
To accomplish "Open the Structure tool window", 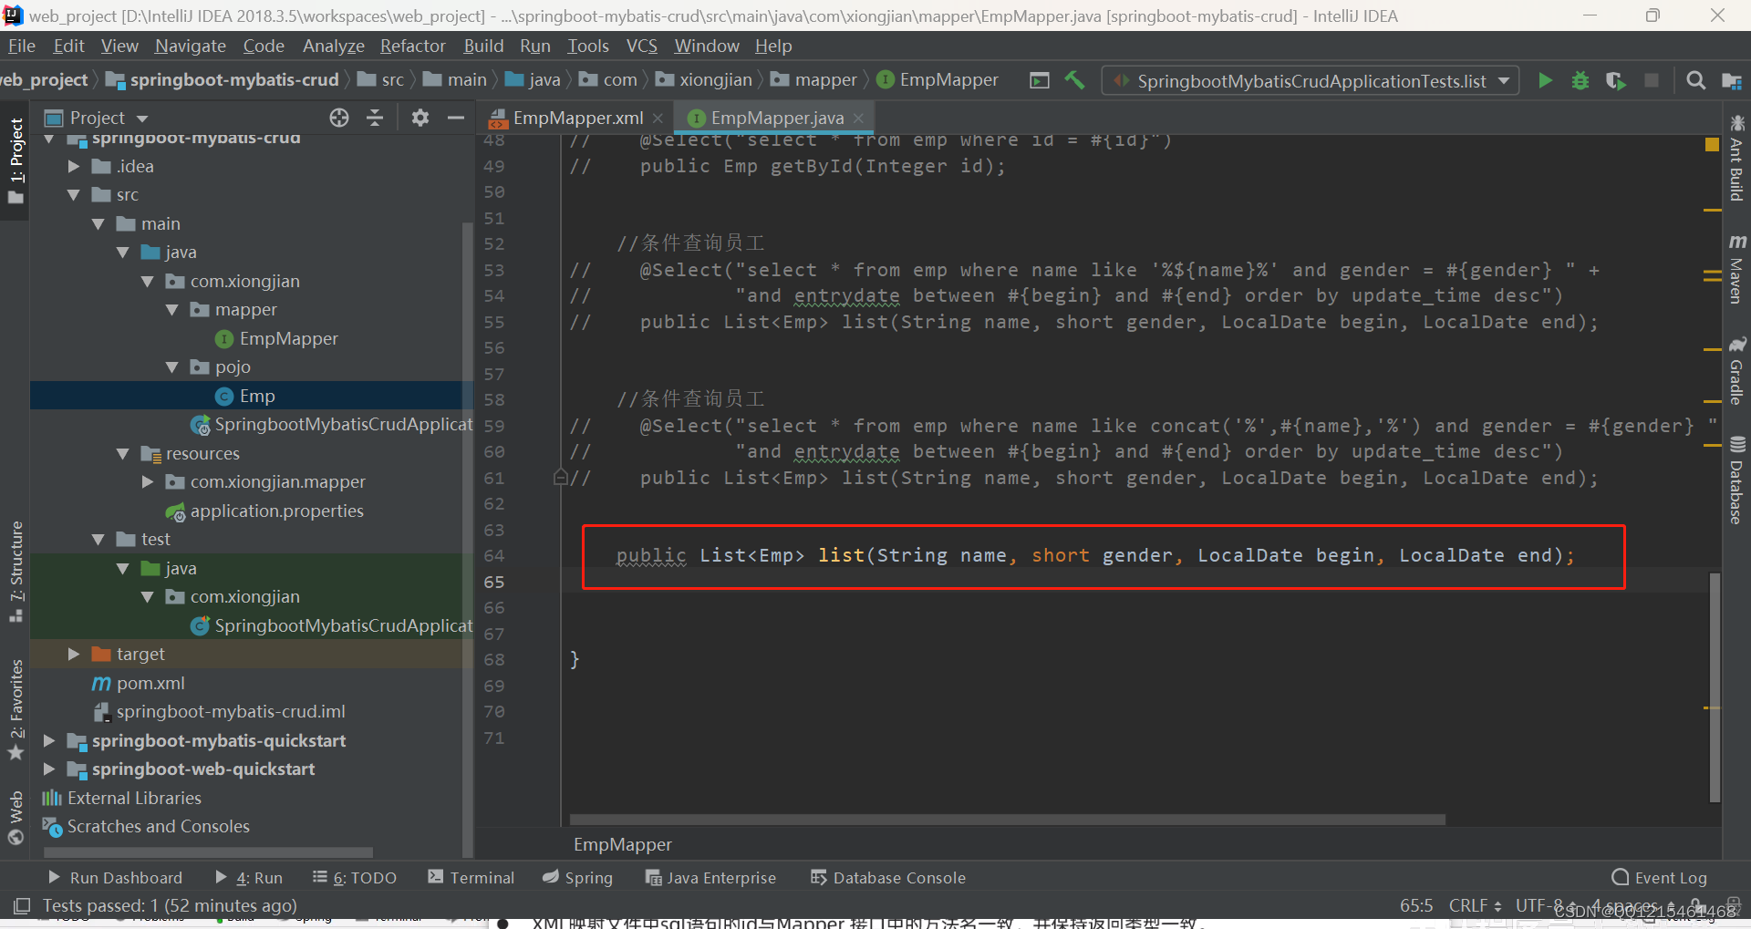I will 16,572.
